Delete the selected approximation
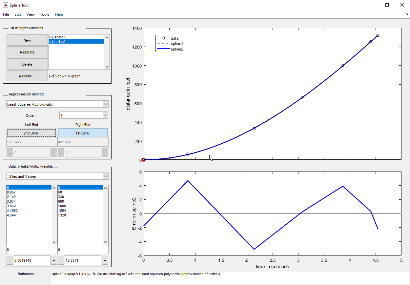This screenshot has height=285, width=410. (x=27, y=64)
